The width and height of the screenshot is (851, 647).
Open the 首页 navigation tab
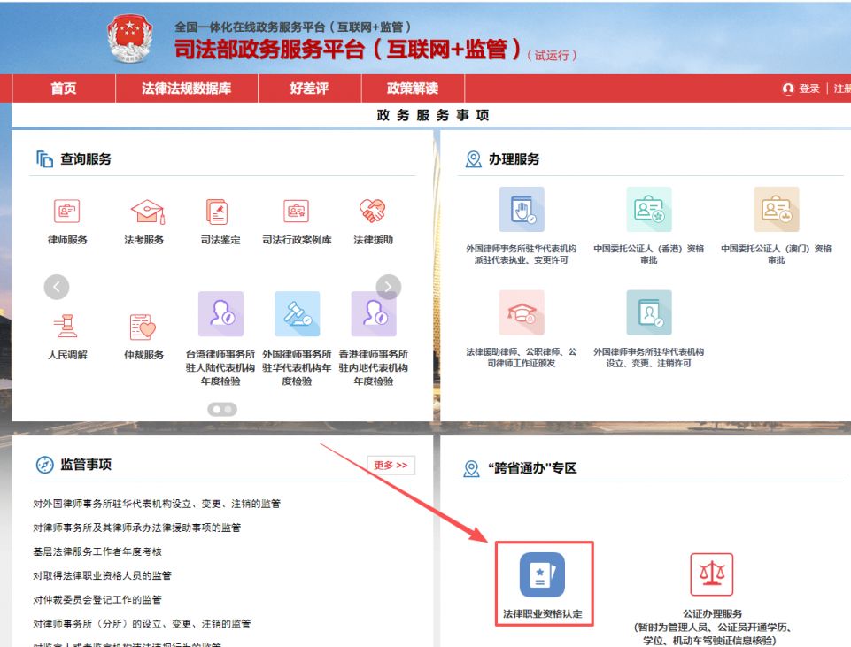pos(64,89)
